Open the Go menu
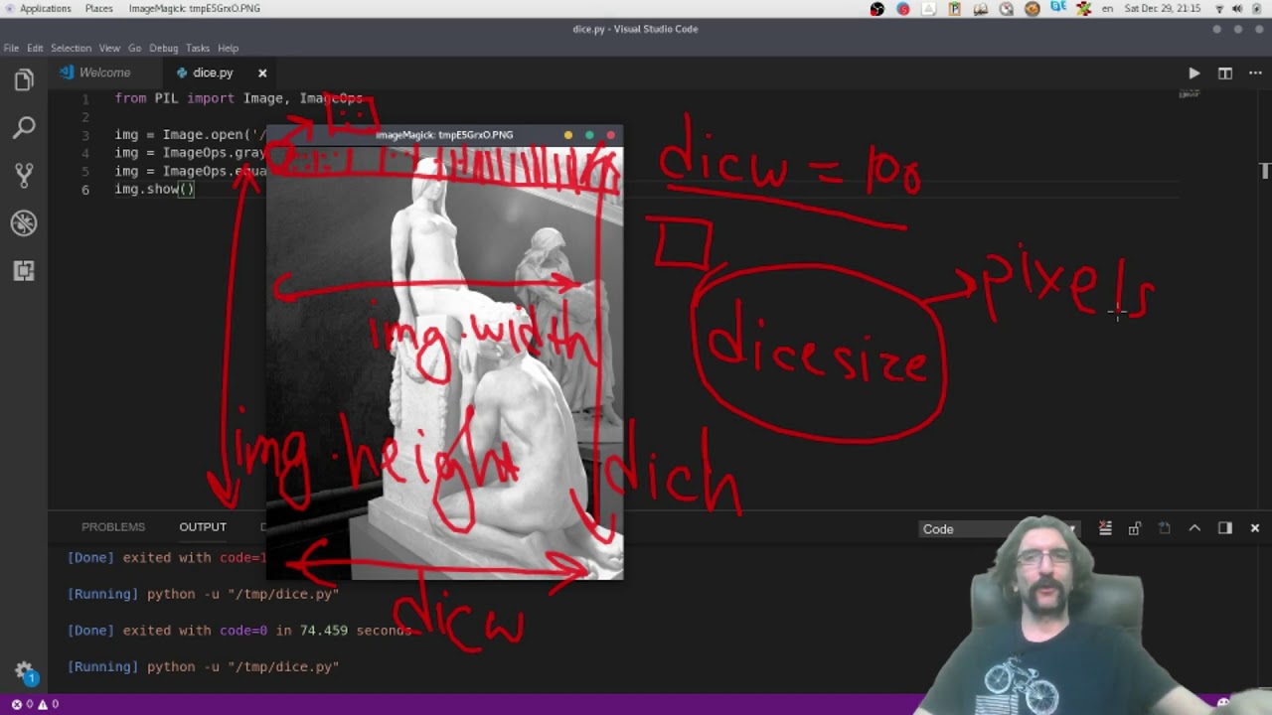Screen dimensions: 1272x715 click(x=134, y=48)
